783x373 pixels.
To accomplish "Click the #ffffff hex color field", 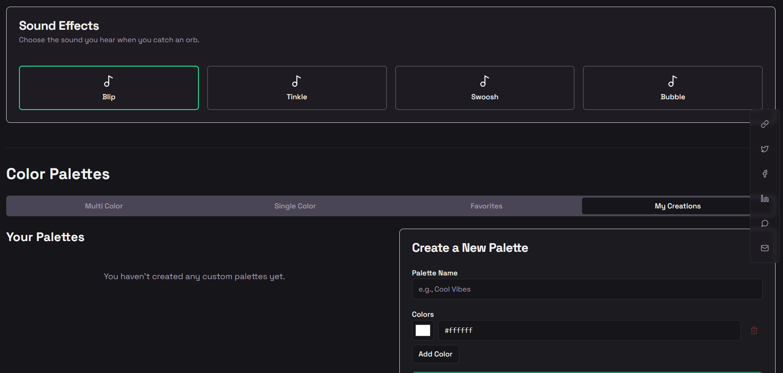I will (589, 330).
